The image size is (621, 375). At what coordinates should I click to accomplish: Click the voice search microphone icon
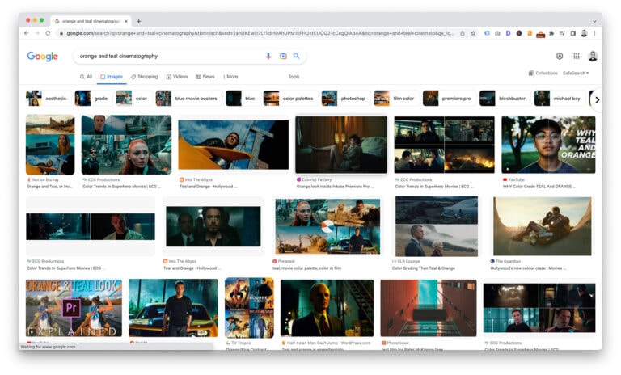[x=268, y=57]
